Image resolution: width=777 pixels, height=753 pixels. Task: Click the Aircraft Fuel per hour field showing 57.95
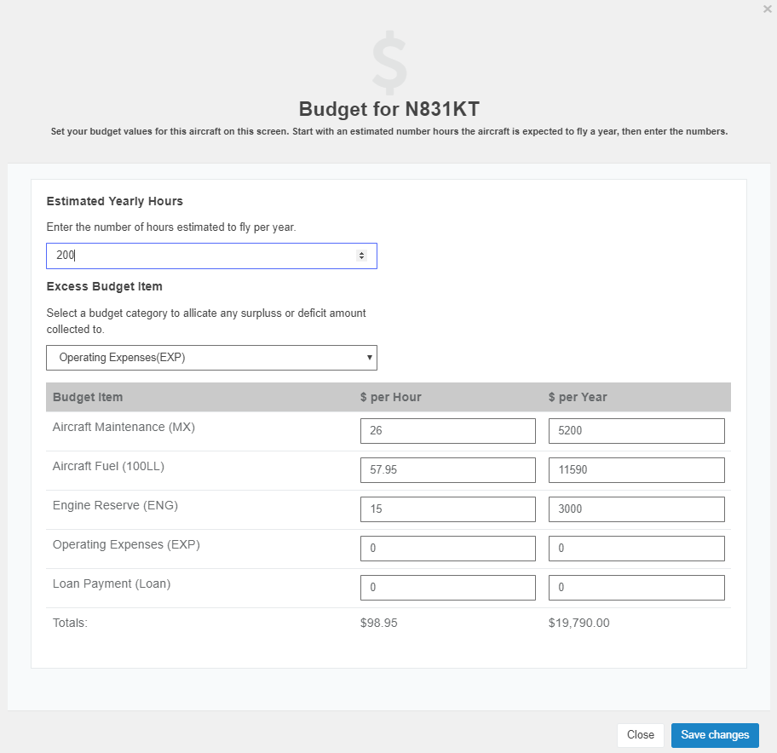[x=447, y=469]
